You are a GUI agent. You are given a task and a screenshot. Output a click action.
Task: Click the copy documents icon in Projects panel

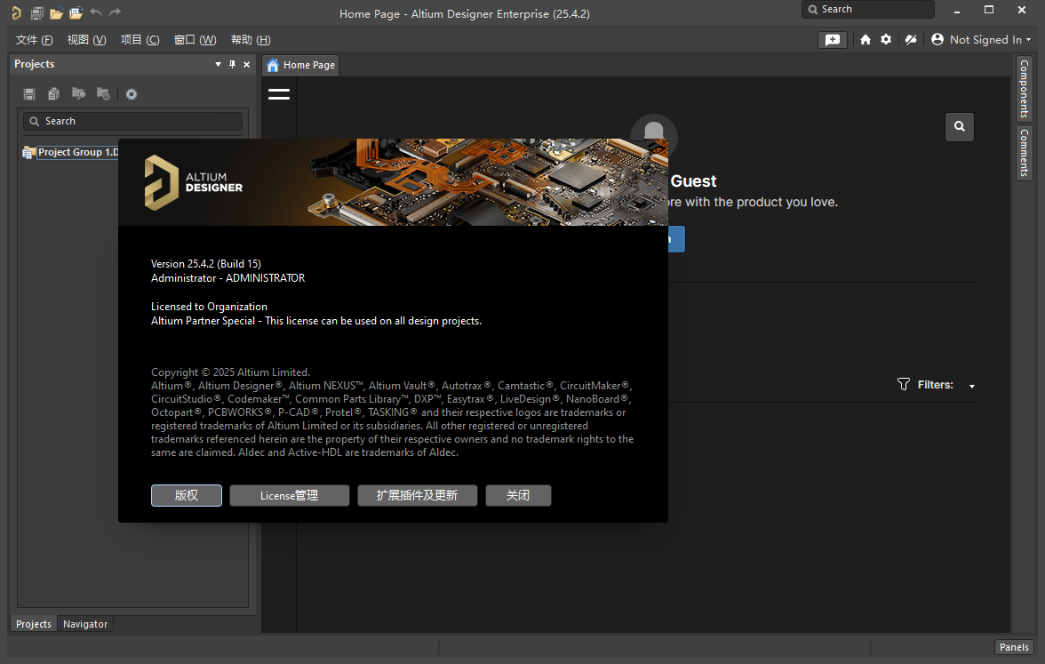click(x=54, y=94)
